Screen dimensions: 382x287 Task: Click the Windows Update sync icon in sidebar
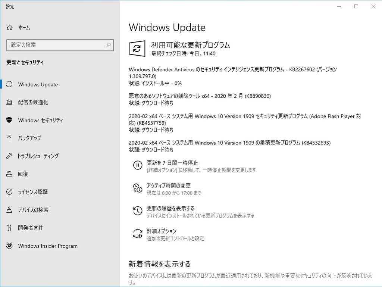click(9, 84)
